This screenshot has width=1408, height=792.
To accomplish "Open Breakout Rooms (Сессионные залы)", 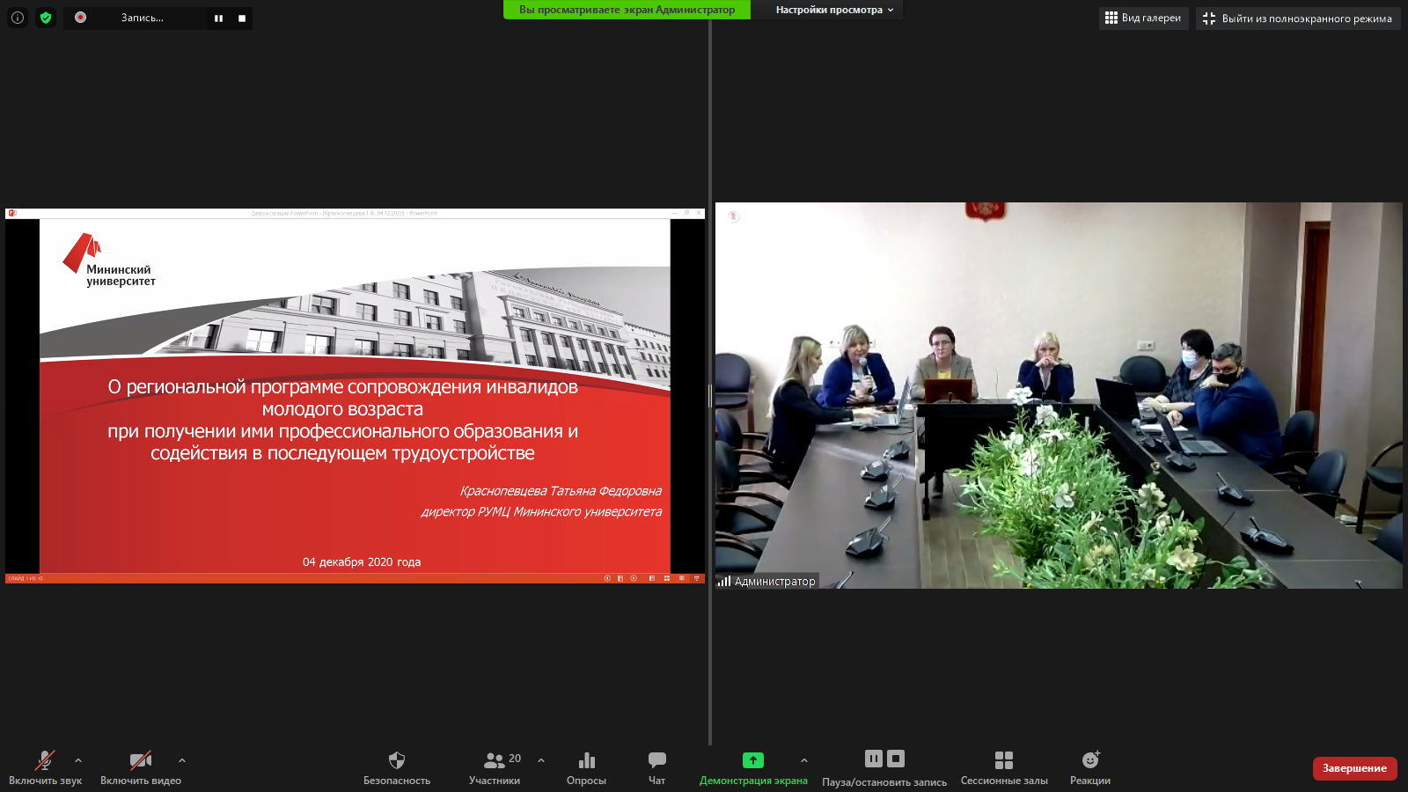I will coord(1004,760).
